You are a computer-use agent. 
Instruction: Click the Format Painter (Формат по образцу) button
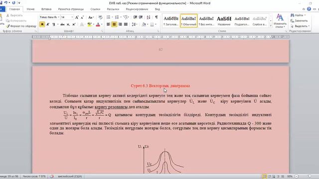[x=21, y=26]
